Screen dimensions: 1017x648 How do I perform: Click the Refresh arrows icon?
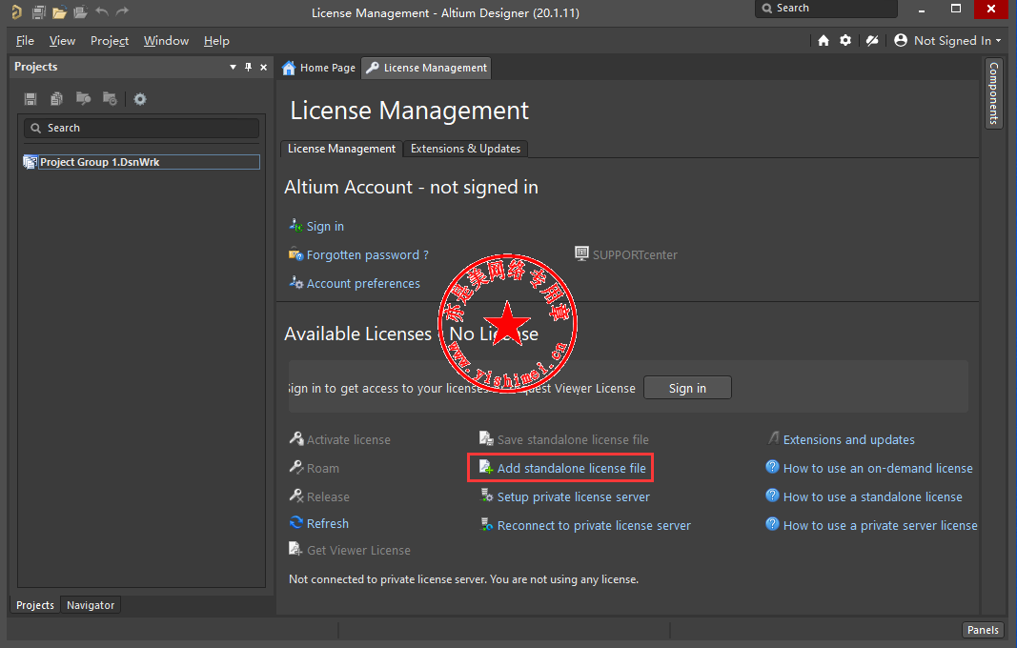tap(296, 523)
